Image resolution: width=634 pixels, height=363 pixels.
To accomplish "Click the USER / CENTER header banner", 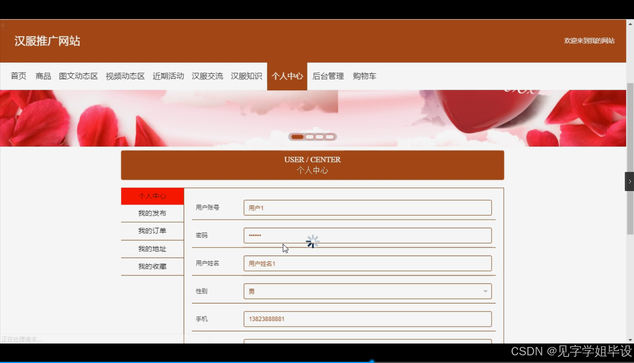I will (x=312, y=165).
